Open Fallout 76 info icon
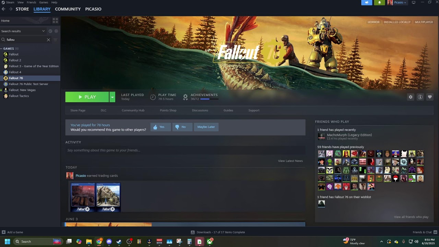The width and height of the screenshot is (439, 247). click(x=420, y=97)
